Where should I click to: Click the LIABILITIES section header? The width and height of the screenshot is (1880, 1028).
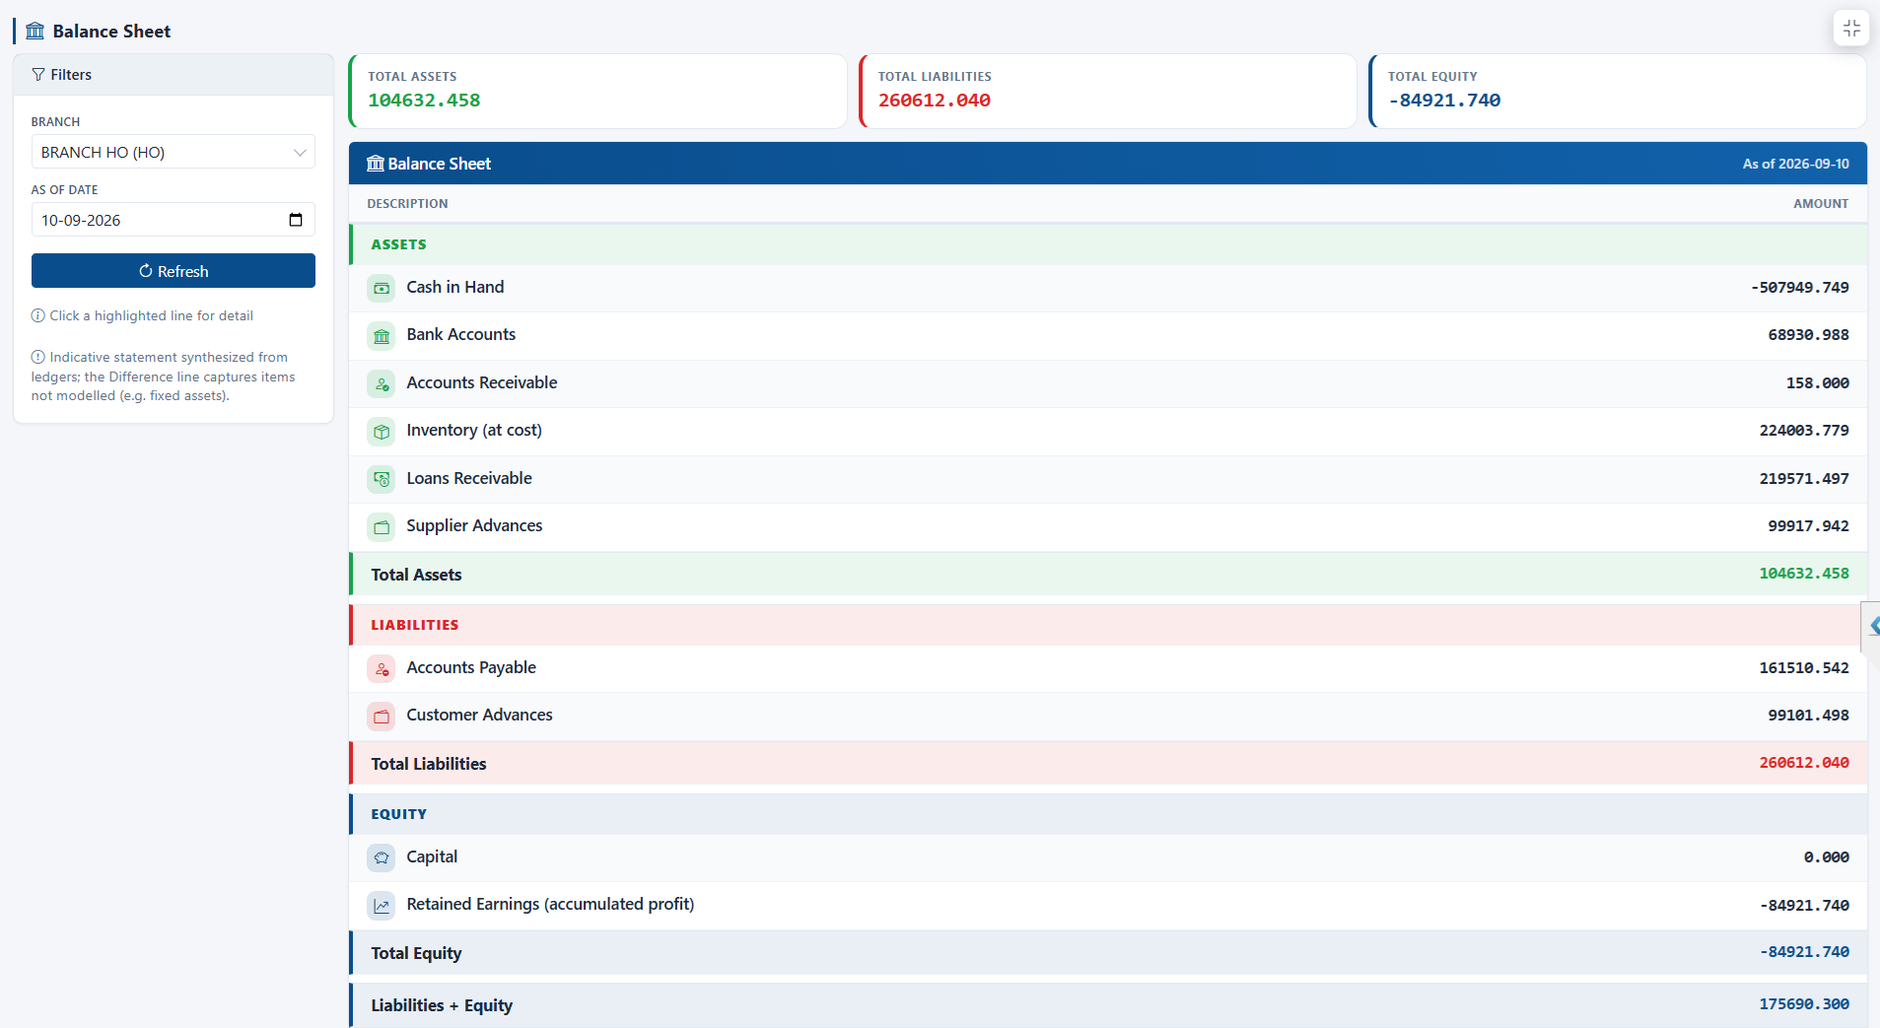1108,625
